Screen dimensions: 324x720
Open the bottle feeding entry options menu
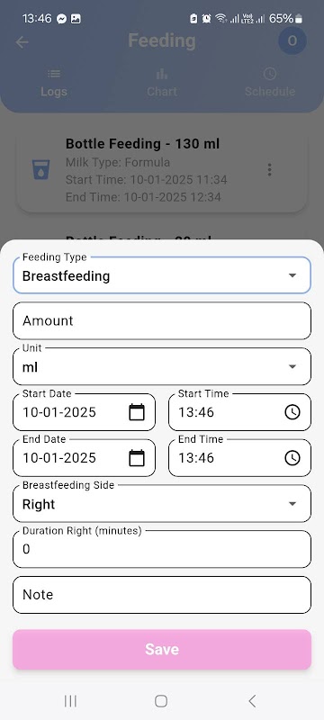(x=269, y=170)
